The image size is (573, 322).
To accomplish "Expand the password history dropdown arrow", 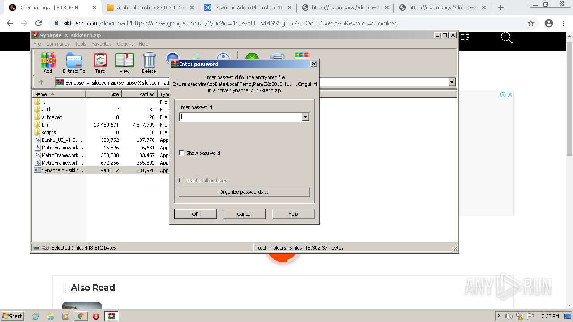I will 305,117.
